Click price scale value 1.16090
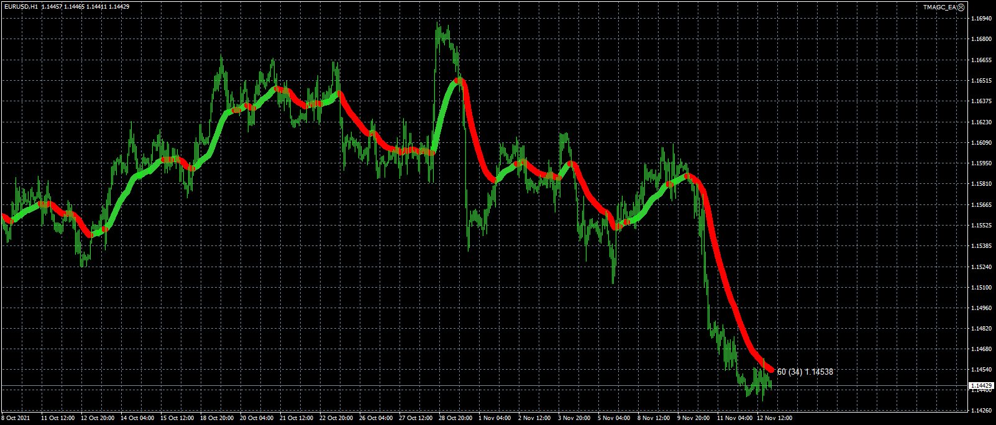Image resolution: width=996 pixels, height=425 pixels. tap(981, 143)
